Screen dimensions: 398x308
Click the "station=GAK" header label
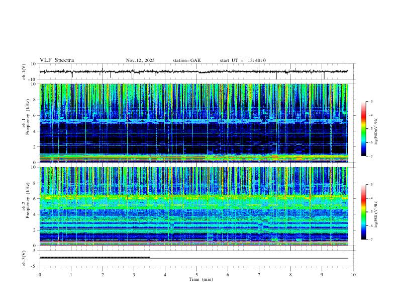coord(186,60)
